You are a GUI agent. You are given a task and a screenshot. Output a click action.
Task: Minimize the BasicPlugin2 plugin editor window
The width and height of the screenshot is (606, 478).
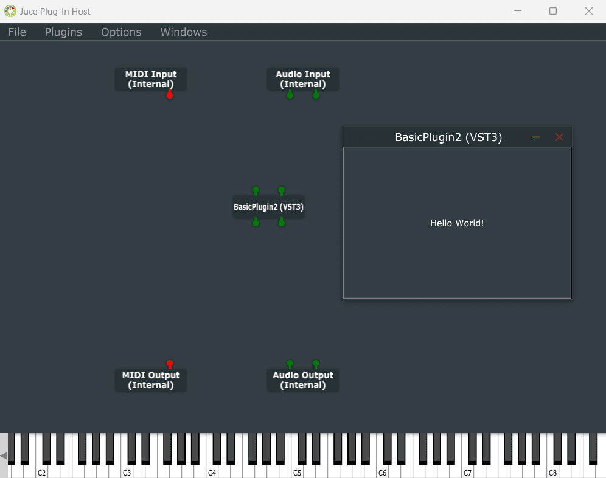point(535,137)
